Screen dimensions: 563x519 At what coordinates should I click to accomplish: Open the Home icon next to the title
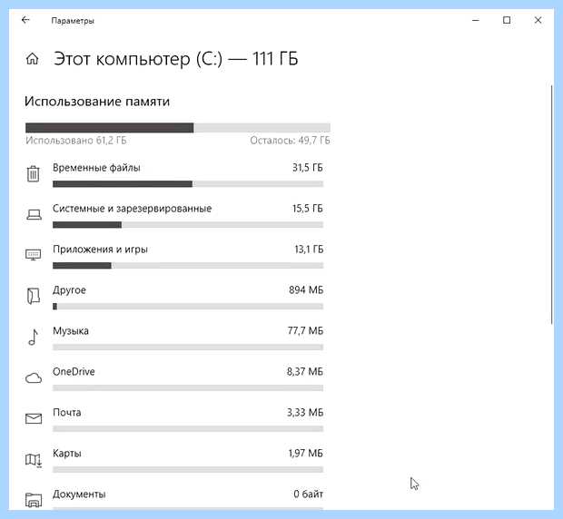tap(33, 58)
